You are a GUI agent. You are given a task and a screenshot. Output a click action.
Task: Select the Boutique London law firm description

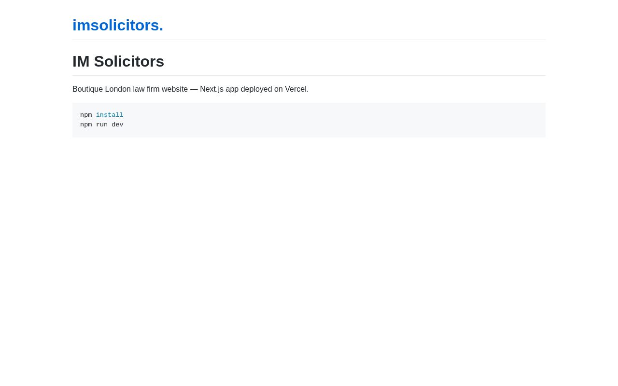click(190, 89)
